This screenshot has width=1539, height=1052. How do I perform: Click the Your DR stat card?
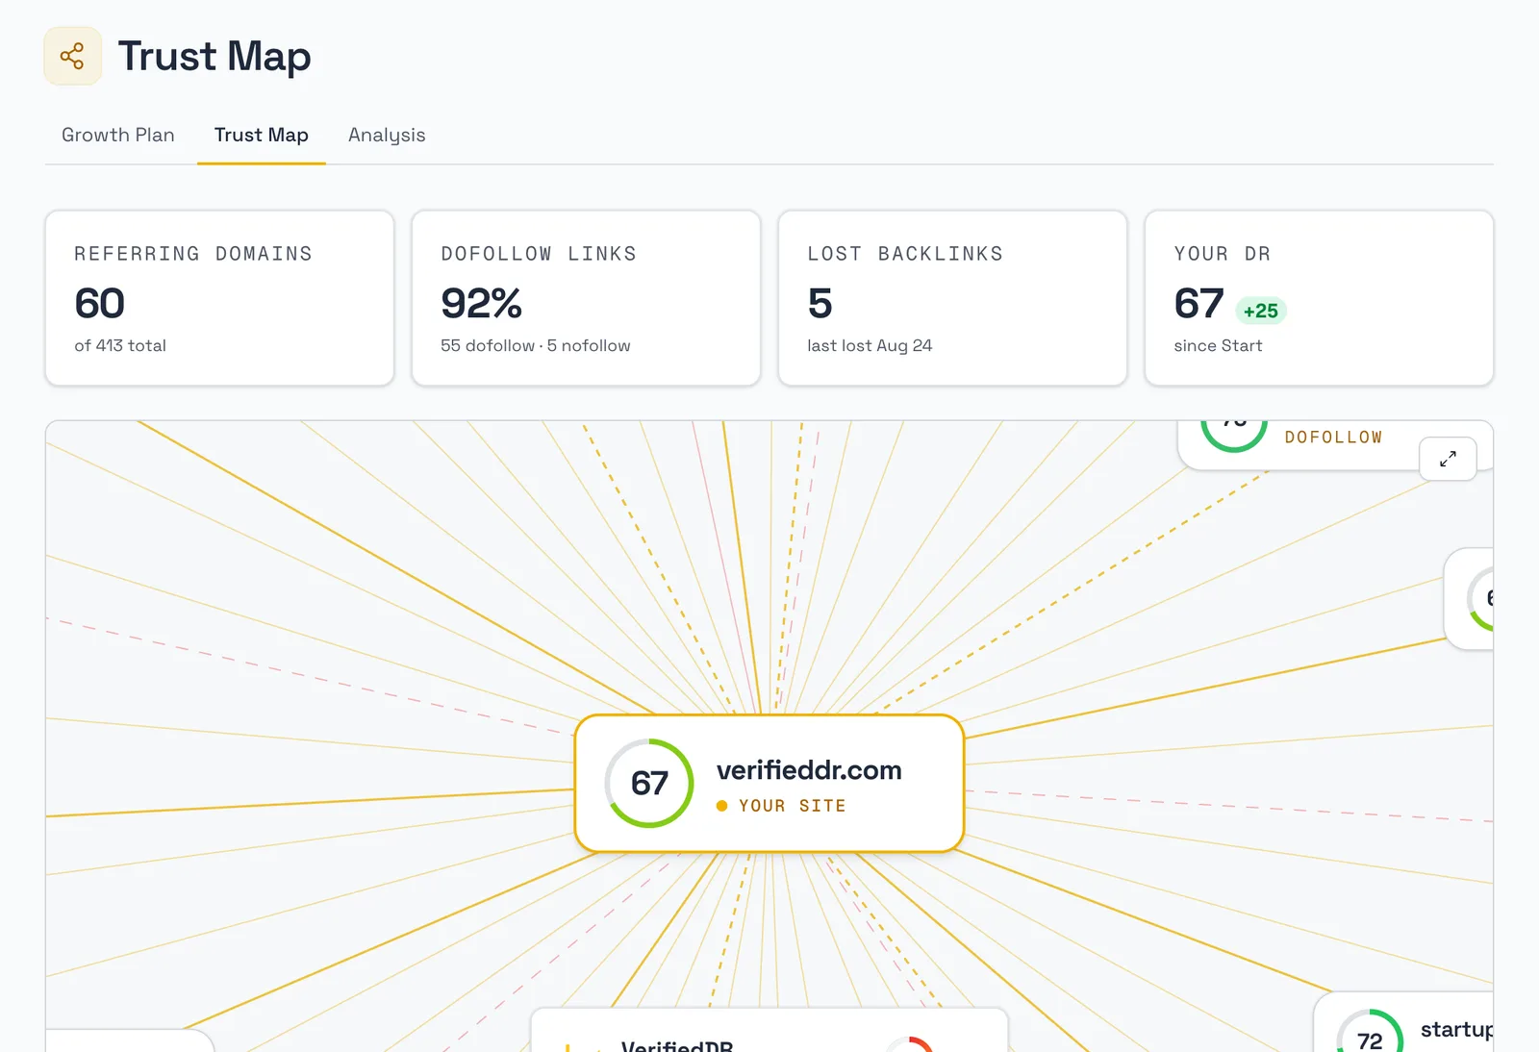point(1319,298)
